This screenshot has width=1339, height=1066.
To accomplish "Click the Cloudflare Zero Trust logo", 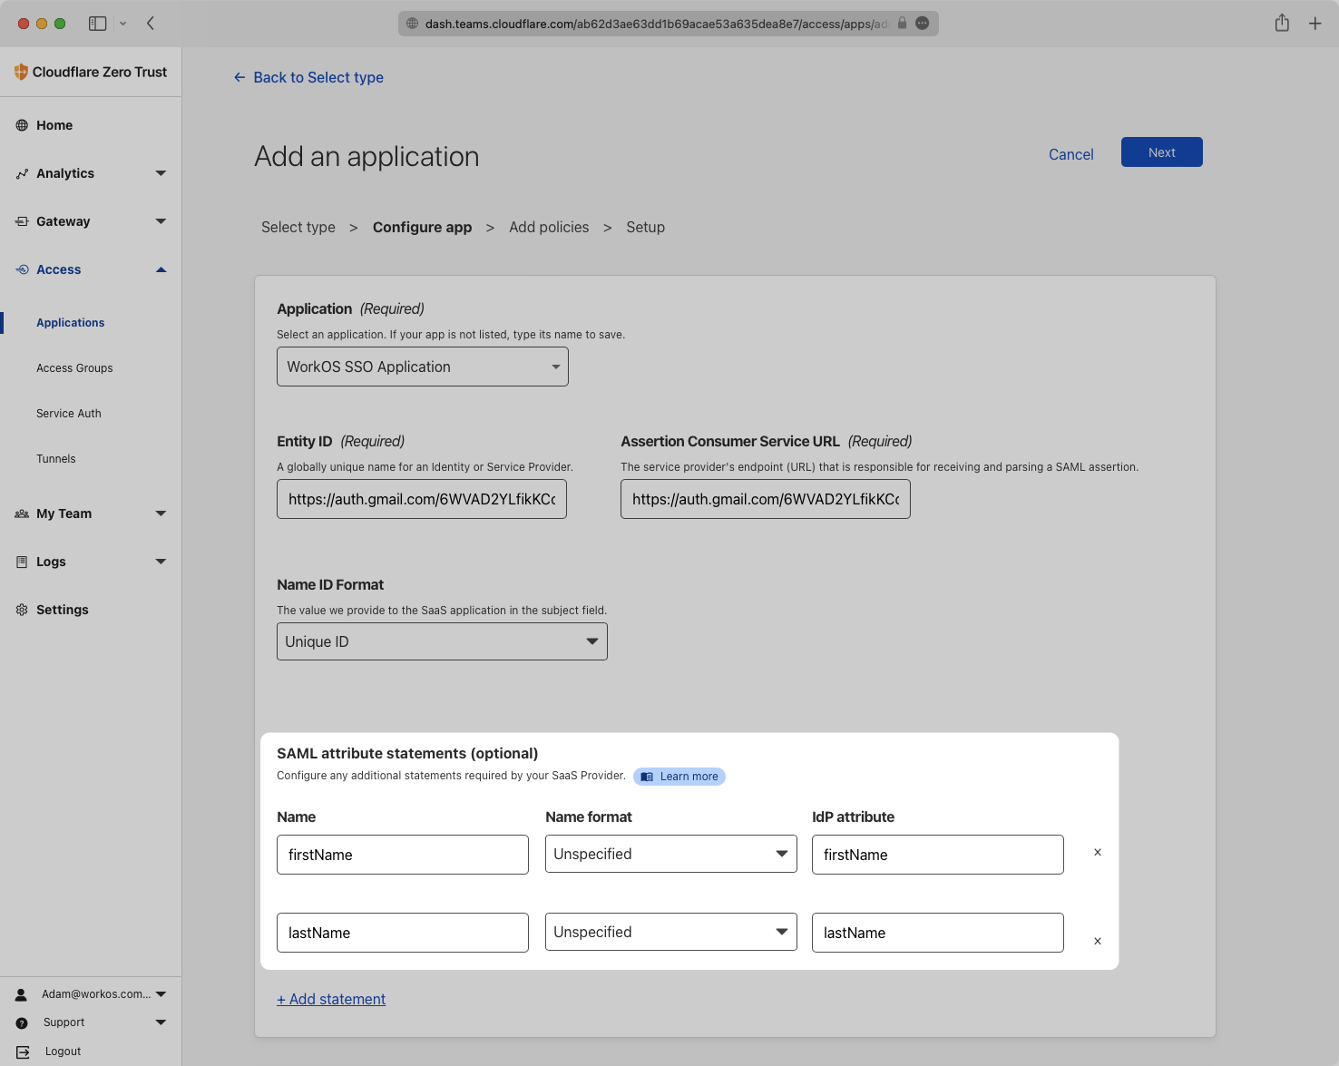I will (x=91, y=72).
